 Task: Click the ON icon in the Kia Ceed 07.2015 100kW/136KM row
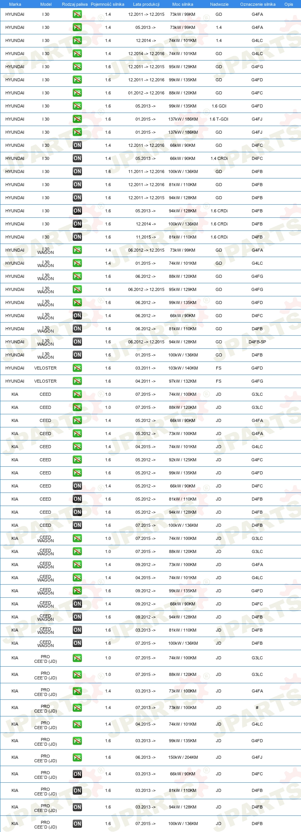[77, 525]
